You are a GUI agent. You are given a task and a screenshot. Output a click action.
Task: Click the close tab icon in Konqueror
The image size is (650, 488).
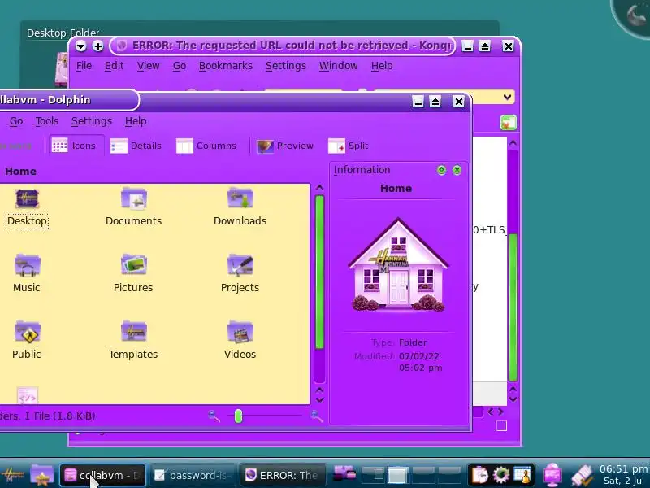[x=509, y=123]
